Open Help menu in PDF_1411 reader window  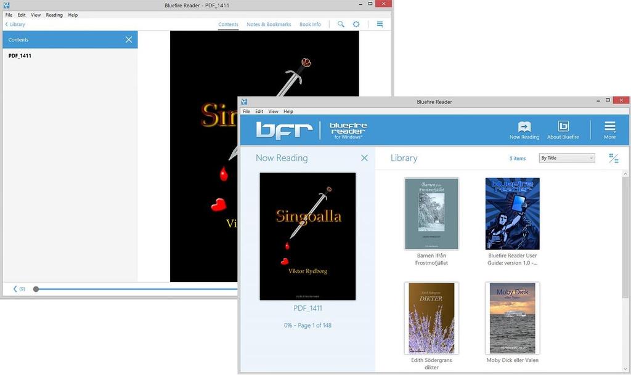coord(73,15)
